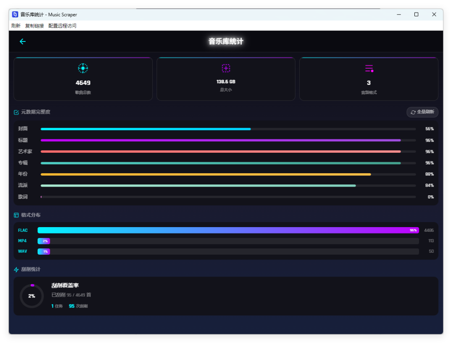Viewport: 452px width, 343px height.
Task: Open the 配置远程访问 menu item
Action: pos(62,26)
